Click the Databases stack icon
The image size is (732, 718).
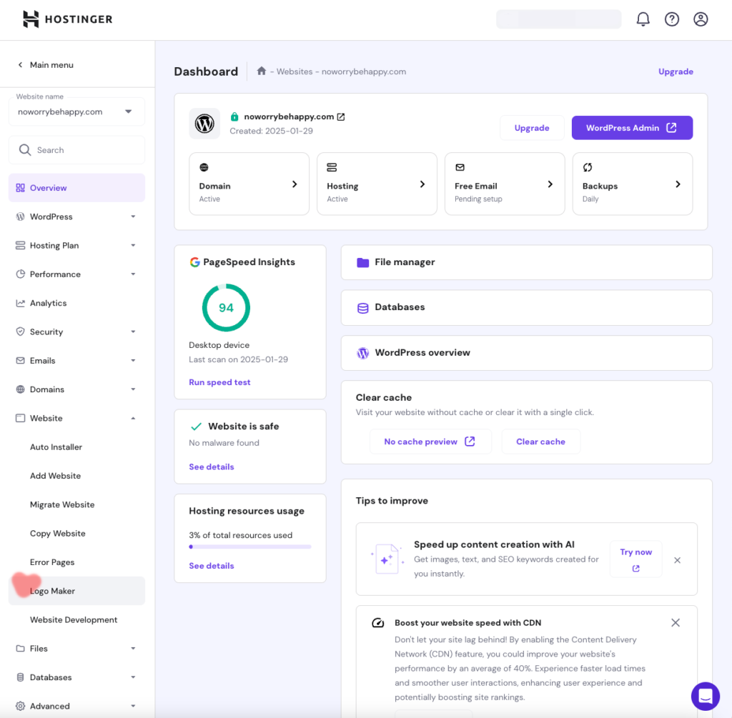(362, 308)
